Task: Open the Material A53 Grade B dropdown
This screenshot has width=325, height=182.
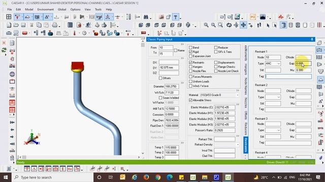Action: point(238,95)
